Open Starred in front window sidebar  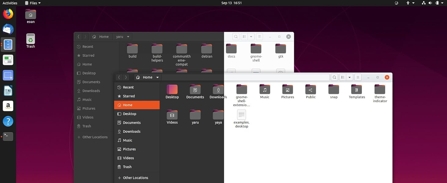(137, 96)
